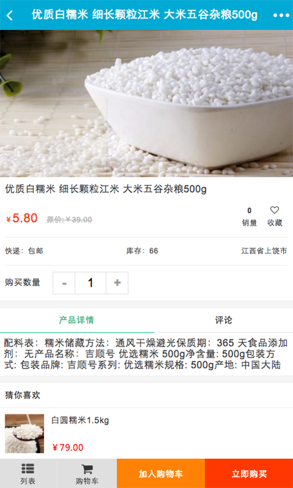Tap the header product title text
293x488 pixels.
pos(145,15)
